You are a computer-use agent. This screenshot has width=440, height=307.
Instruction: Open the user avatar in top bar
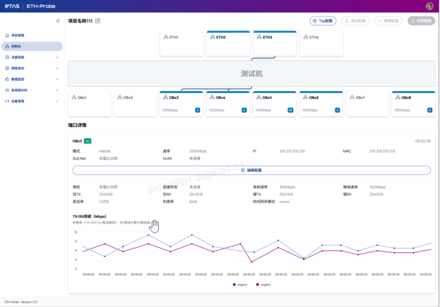429,6
